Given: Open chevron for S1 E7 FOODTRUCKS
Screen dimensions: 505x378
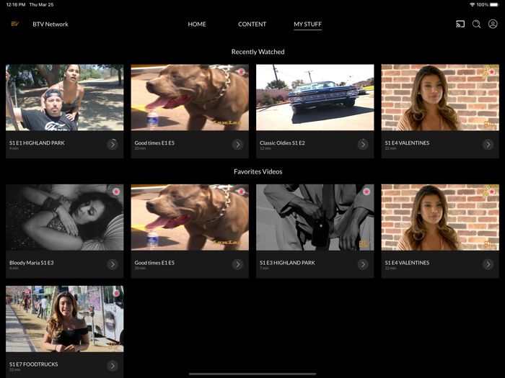Looking at the screenshot, I should 113,366.
